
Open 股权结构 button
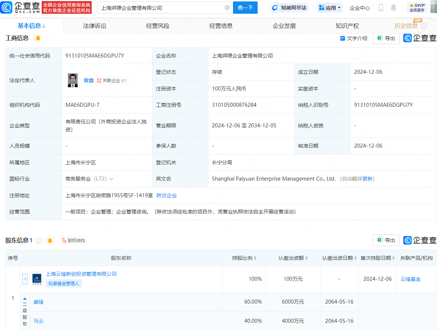coord(74,241)
